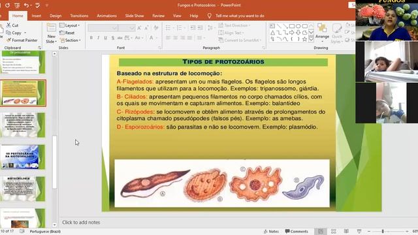
Task: Increase font size button
Action: click(139, 27)
